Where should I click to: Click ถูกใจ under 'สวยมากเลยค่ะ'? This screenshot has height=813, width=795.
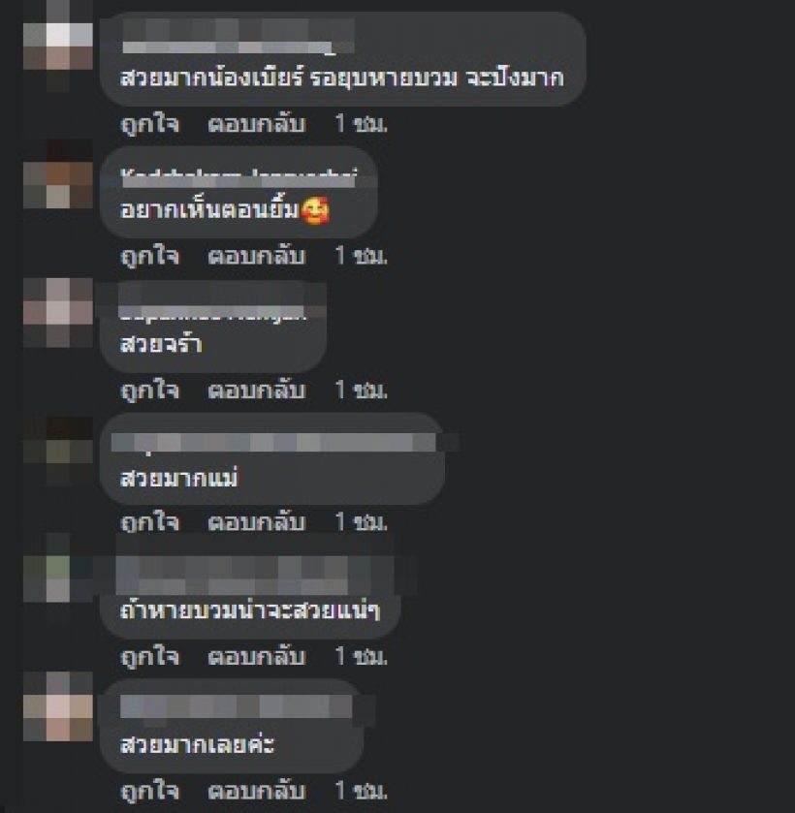point(150,792)
